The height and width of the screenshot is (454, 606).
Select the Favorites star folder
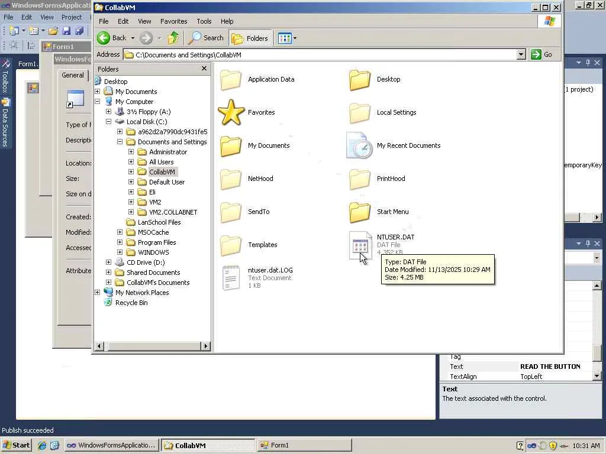231,112
